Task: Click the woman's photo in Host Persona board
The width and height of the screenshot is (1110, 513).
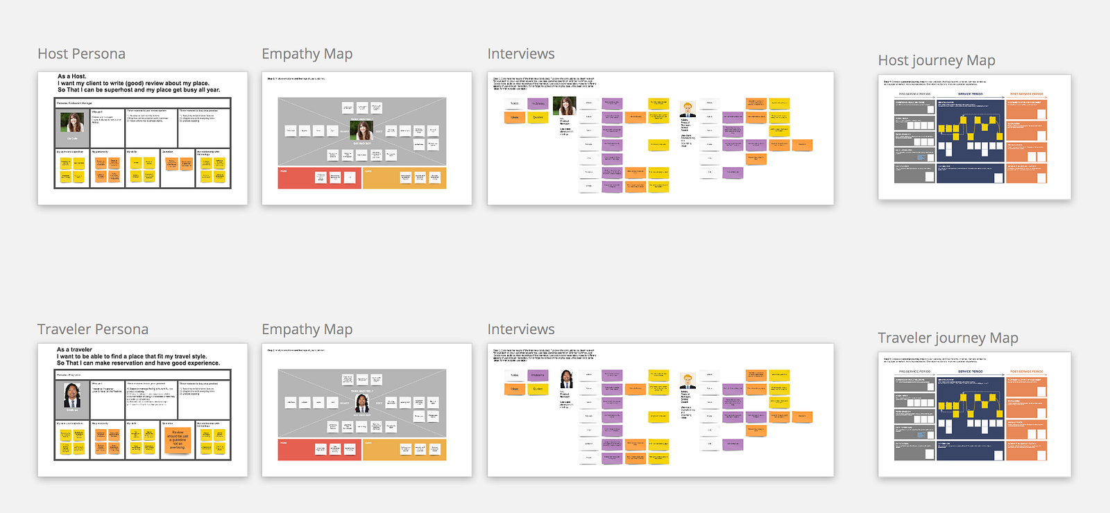Action: pyautogui.click(x=72, y=123)
